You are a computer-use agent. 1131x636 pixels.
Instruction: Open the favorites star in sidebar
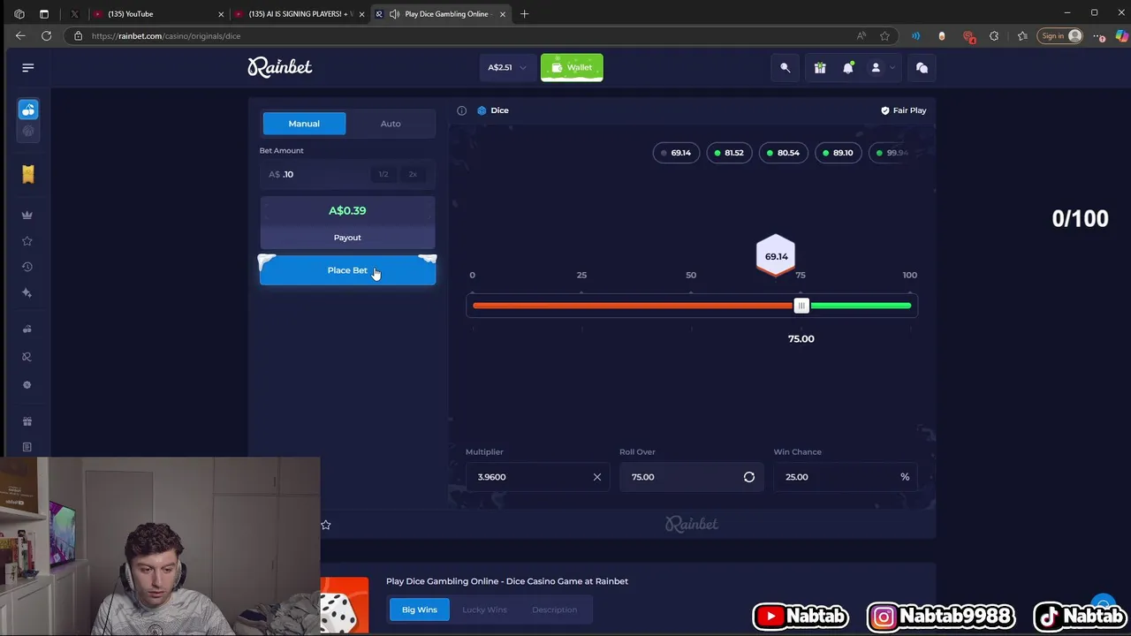(27, 240)
